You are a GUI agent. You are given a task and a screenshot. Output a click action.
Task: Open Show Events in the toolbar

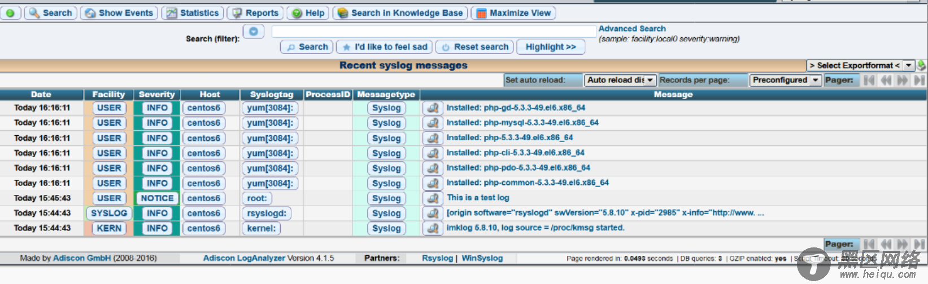[x=119, y=13]
